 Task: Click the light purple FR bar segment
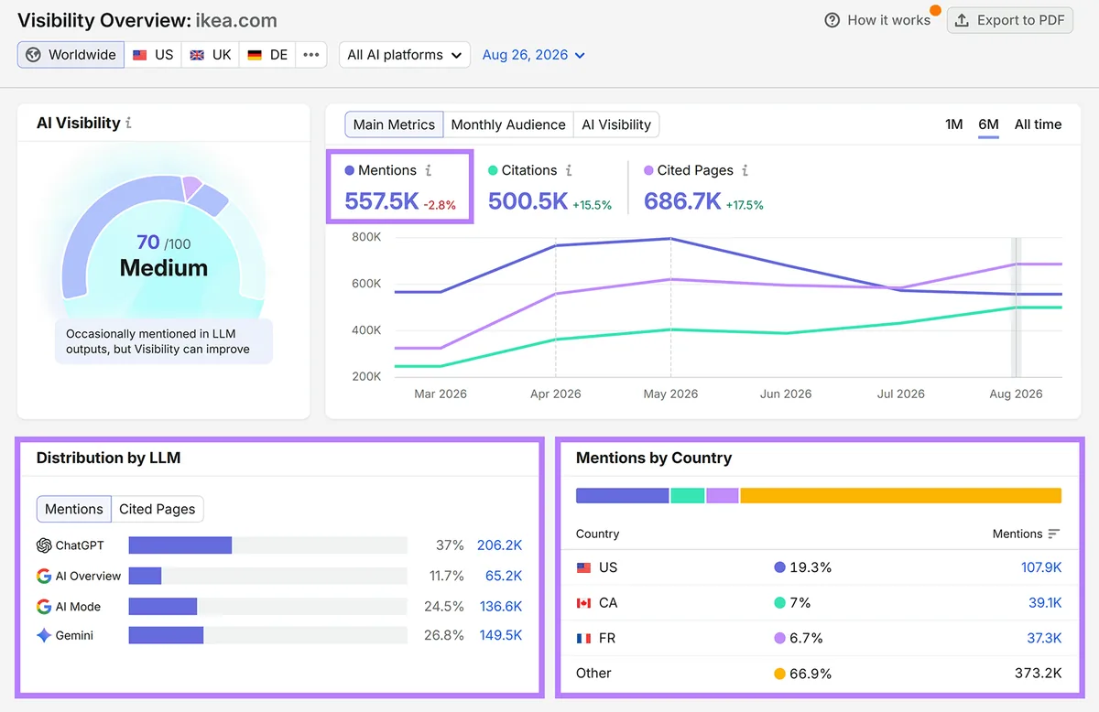[x=723, y=495]
